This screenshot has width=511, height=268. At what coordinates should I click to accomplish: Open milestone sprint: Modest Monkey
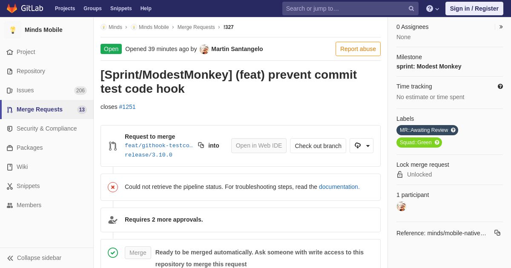[429, 66]
